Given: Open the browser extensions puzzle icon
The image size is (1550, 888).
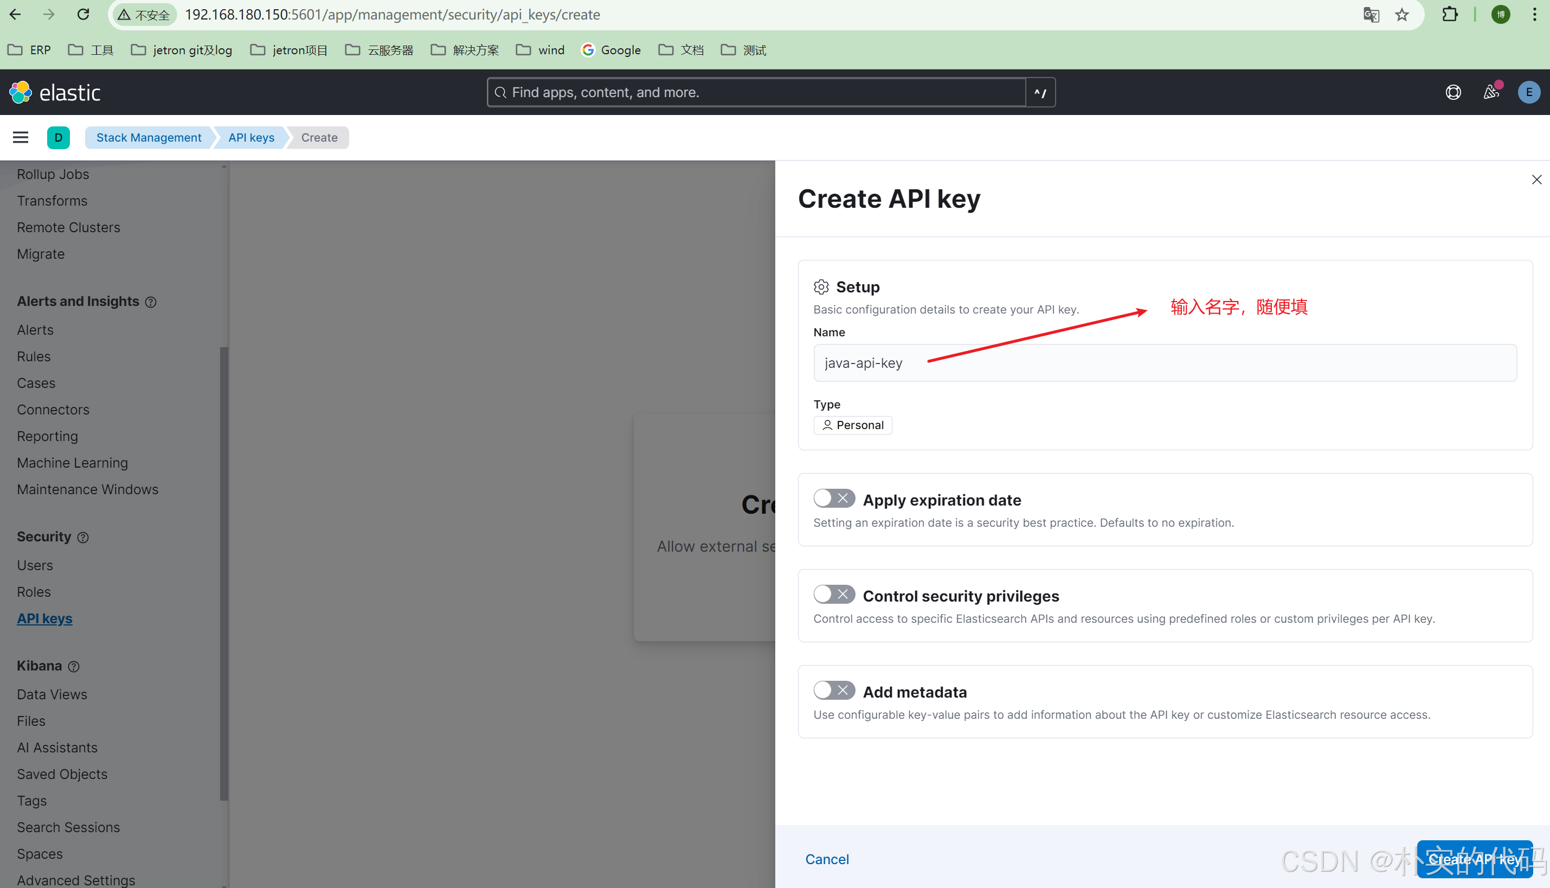Looking at the screenshot, I should [1450, 15].
